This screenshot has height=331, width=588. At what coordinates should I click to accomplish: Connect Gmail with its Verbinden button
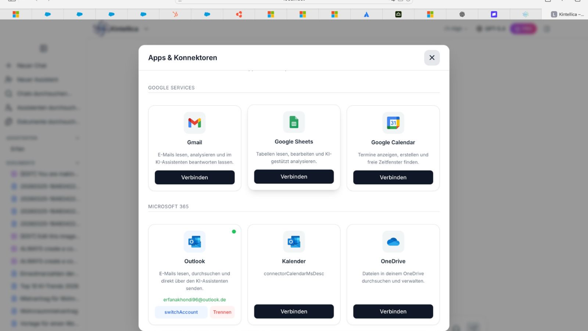195,177
